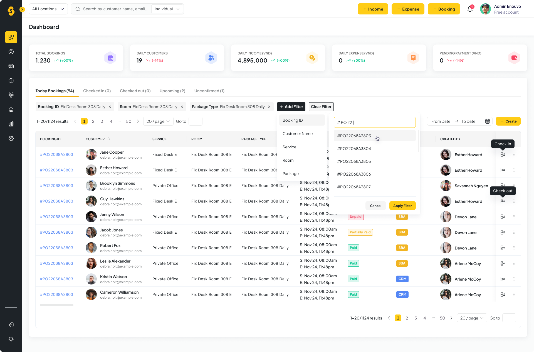Viewport: 534px width, 352px height.
Task: Click the logout icon at sidebar bottom
Action: pos(11,325)
